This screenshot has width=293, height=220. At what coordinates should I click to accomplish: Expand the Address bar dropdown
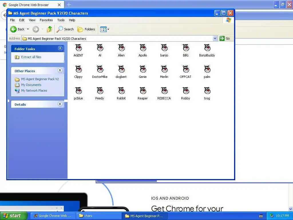[x=215, y=38]
